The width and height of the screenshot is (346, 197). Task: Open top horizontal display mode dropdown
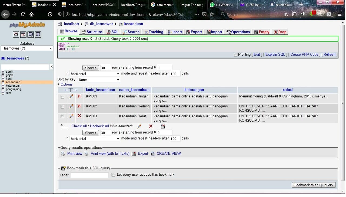click(x=95, y=74)
